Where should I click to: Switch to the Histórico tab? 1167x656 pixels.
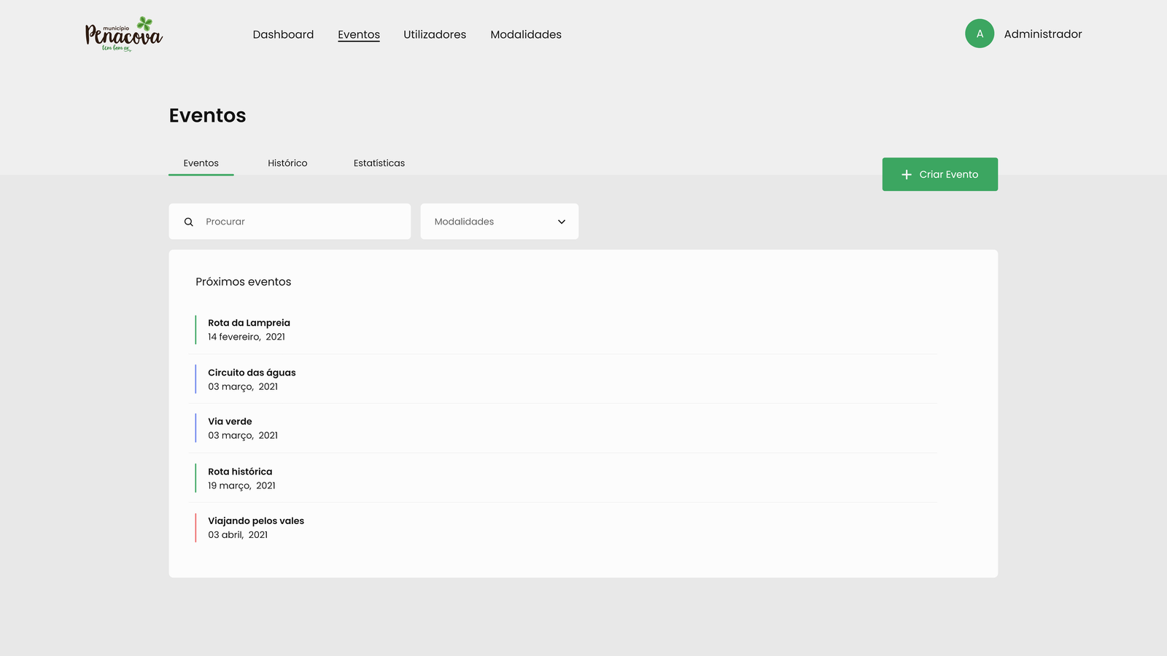point(287,163)
